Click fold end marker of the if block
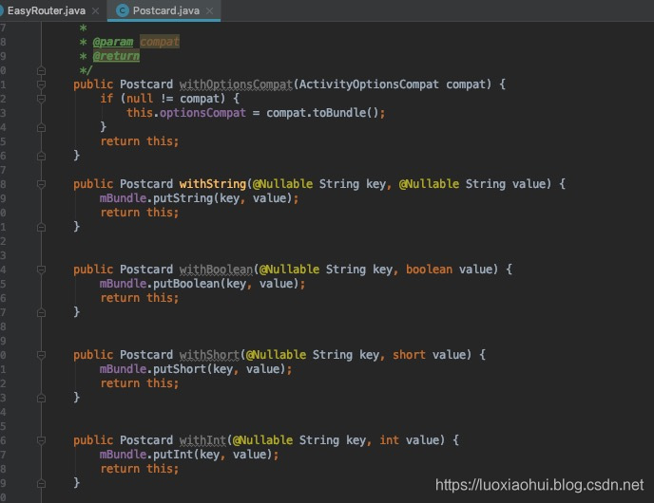The width and height of the screenshot is (654, 503). pyautogui.click(x=41, y=127)
